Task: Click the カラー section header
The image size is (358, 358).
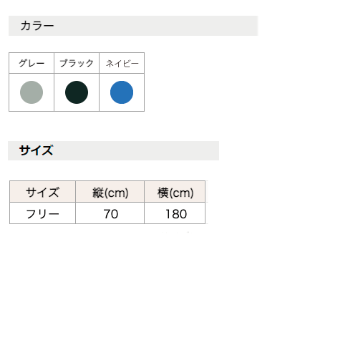Action: tap(37, 26)
